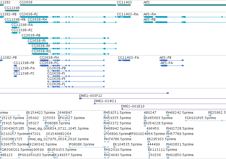
Task: Click EST RH59251.5prime
Action: 117,113
